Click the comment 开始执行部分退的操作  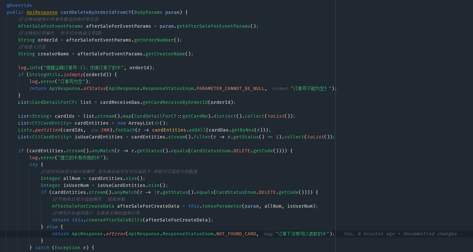(x=88, y=199)
